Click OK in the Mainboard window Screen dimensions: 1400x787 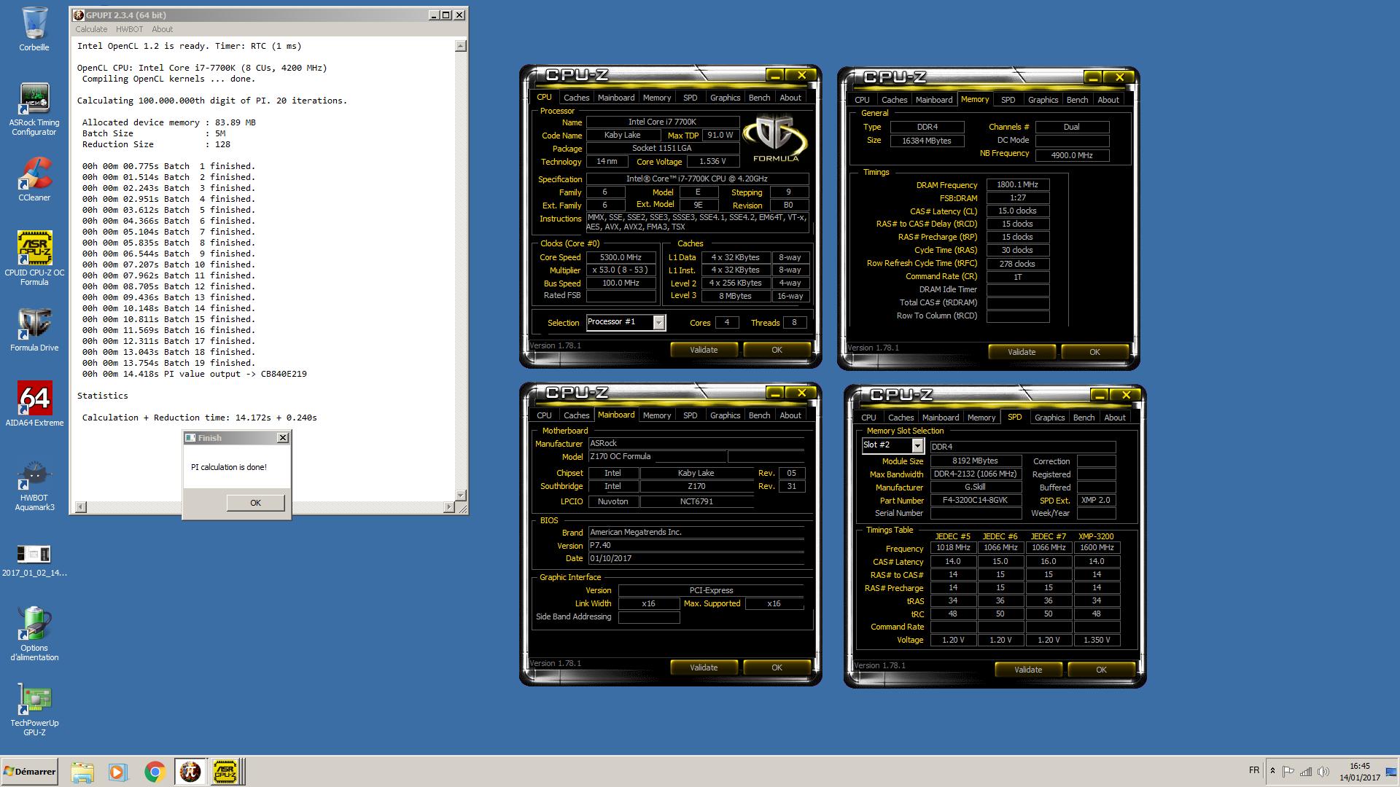[x=777, y=667]
